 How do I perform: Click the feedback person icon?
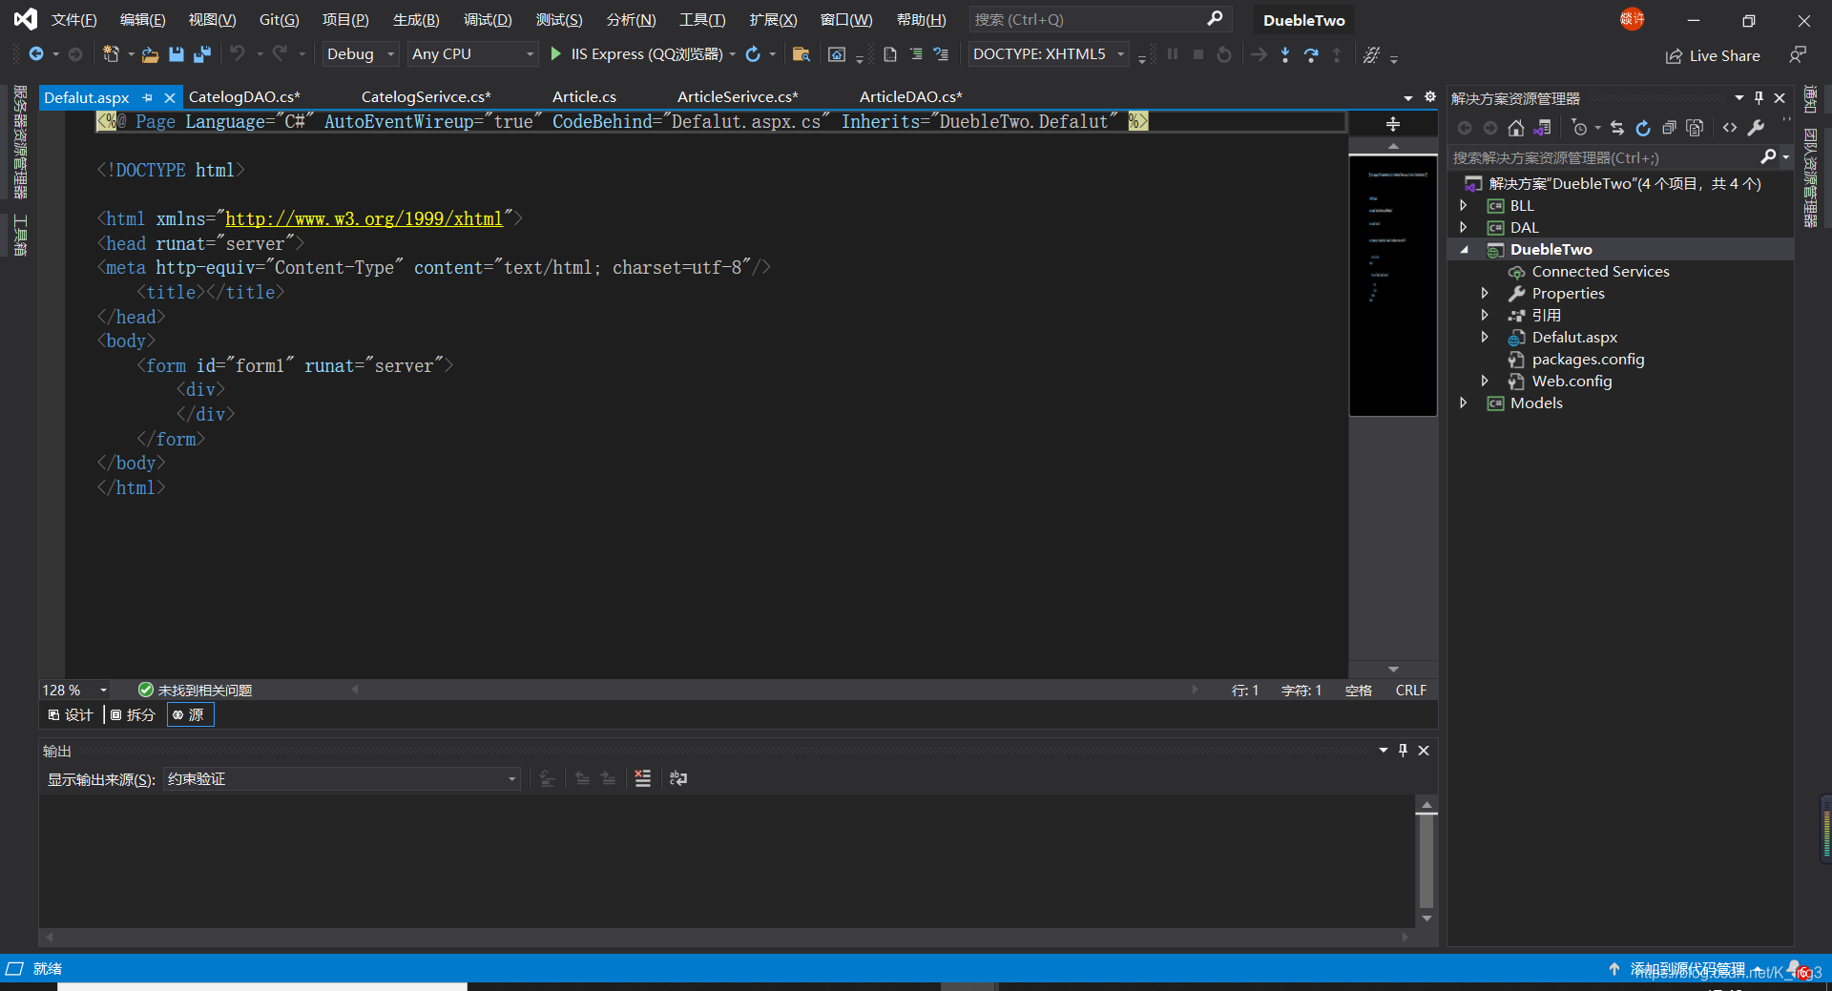coord(1798,54)
